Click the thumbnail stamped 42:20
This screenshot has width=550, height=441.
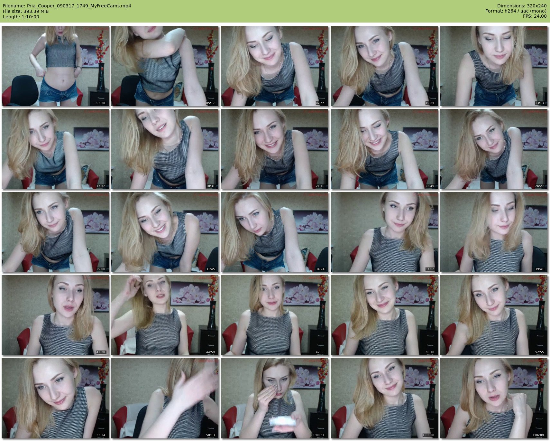(55, 315)
